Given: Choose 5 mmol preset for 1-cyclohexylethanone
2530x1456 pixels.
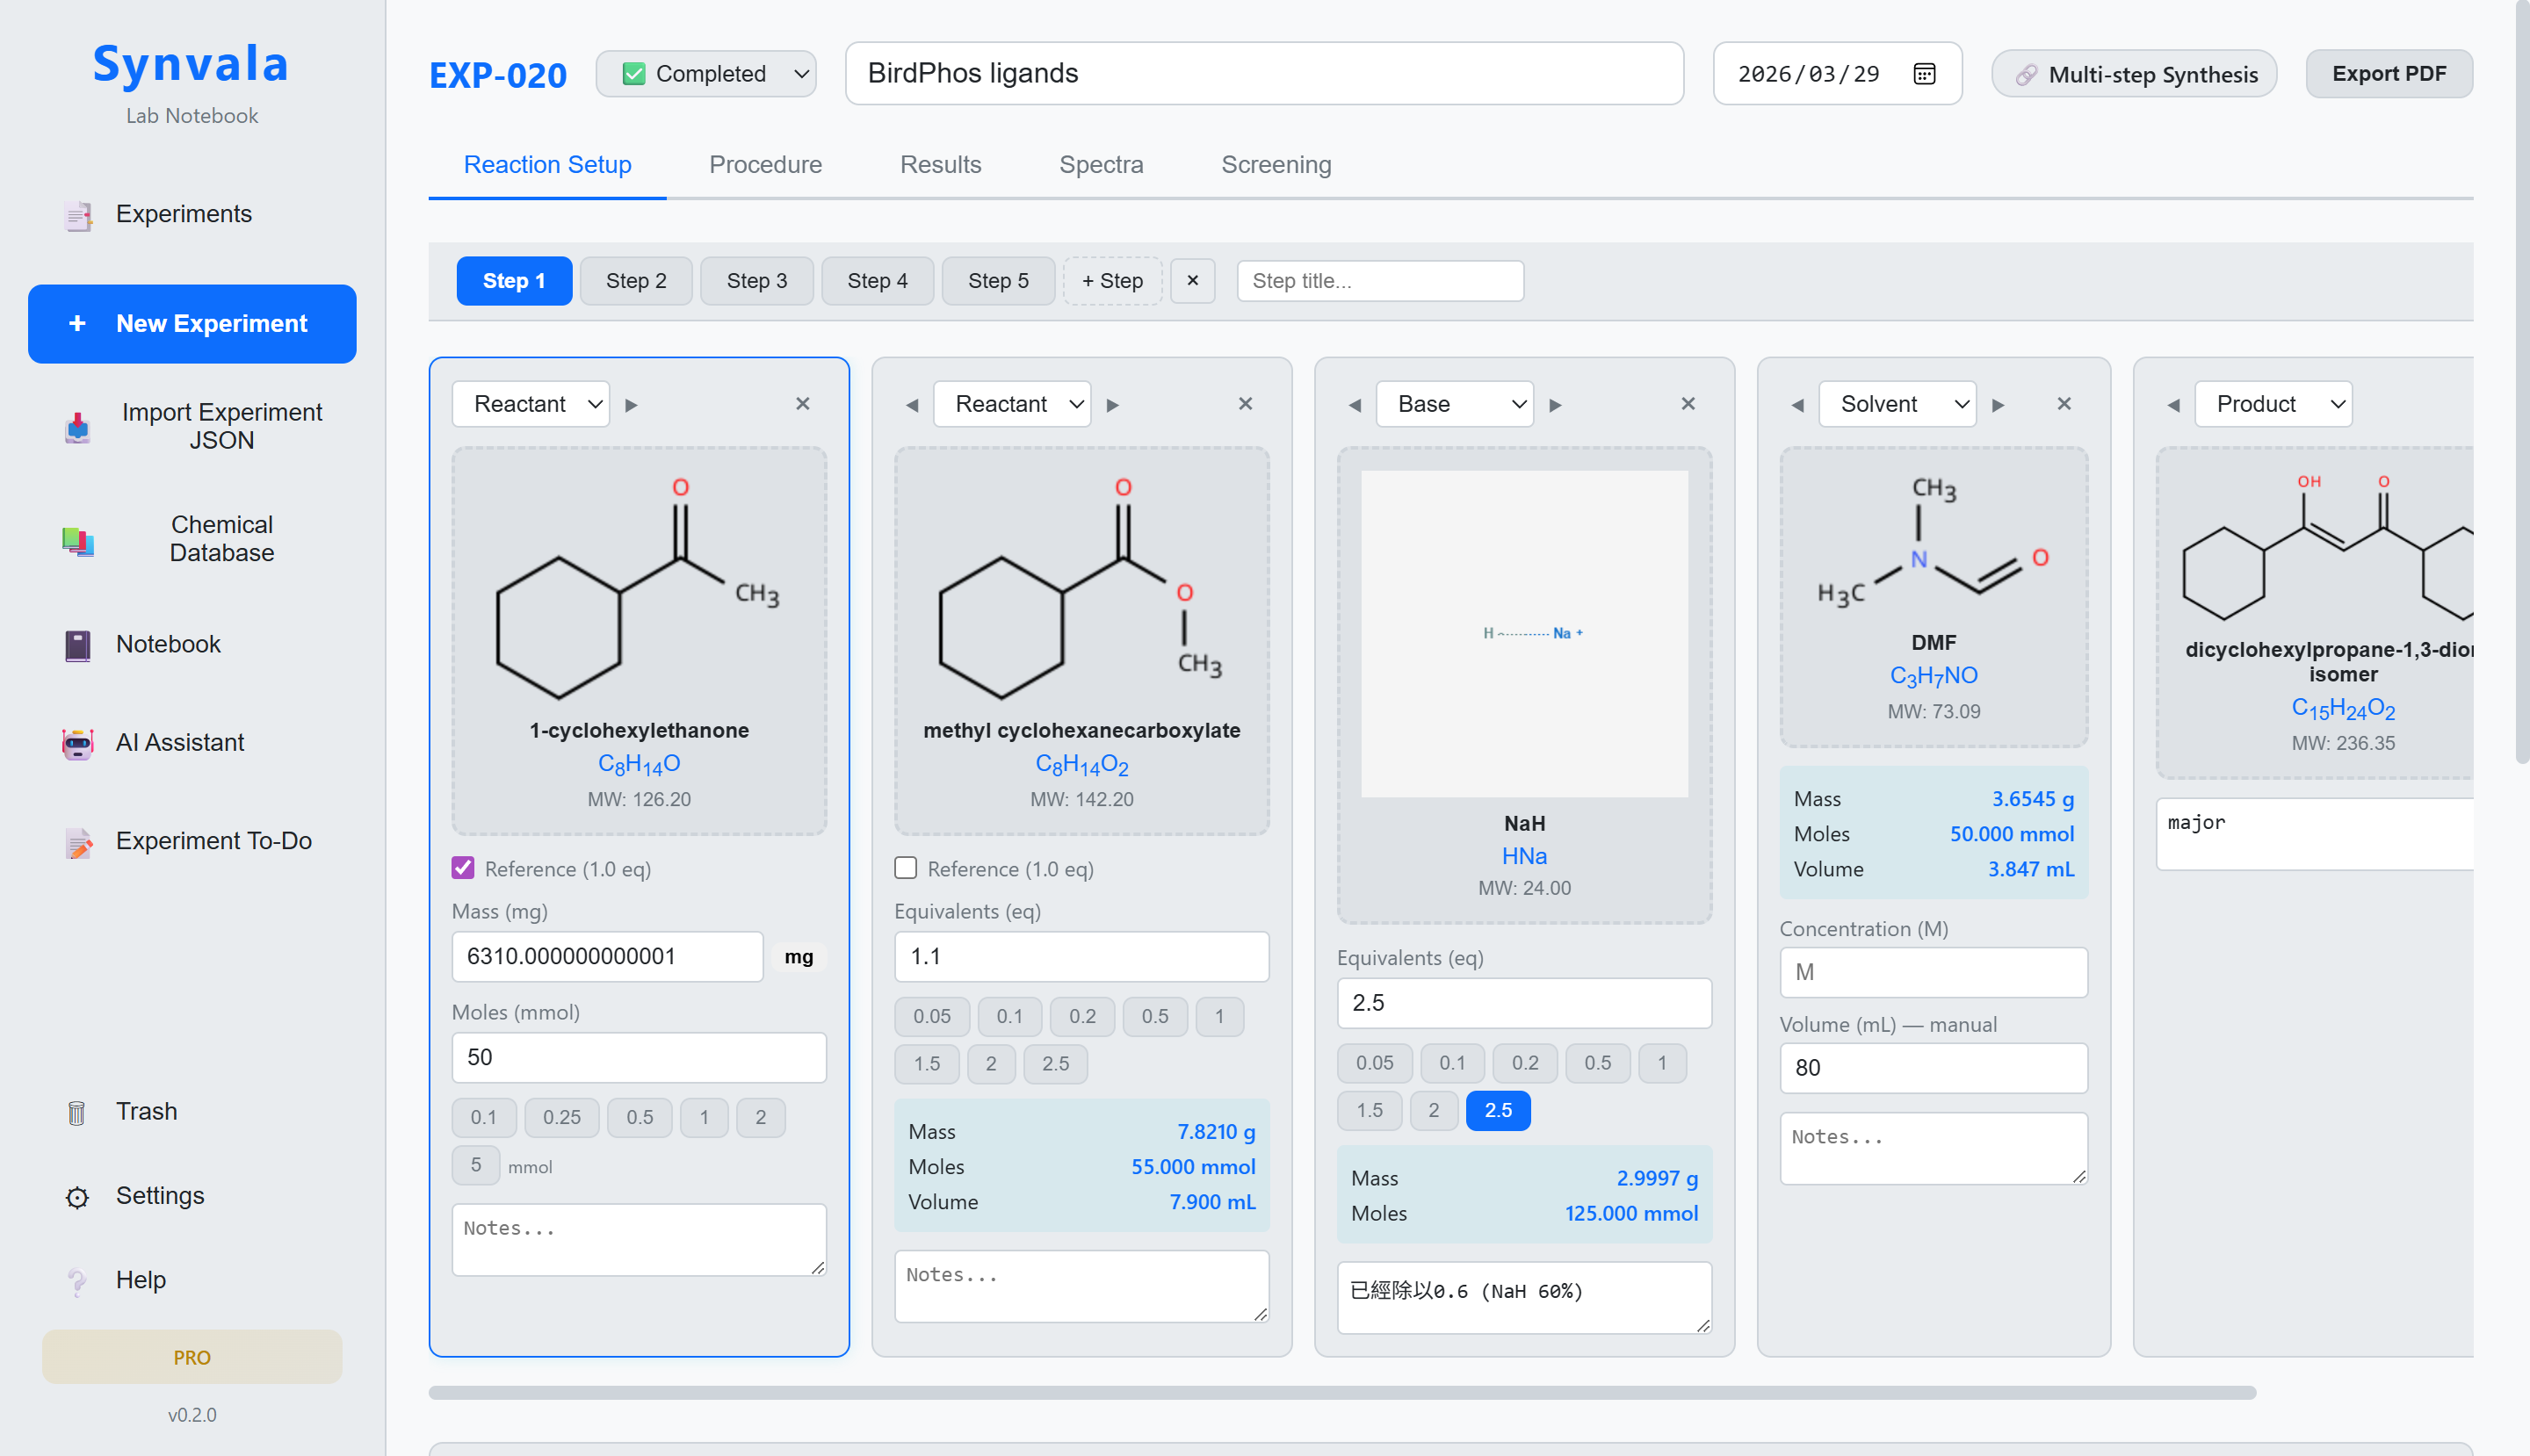Looking at the screenshot, I should click(x=476, y=1165).
